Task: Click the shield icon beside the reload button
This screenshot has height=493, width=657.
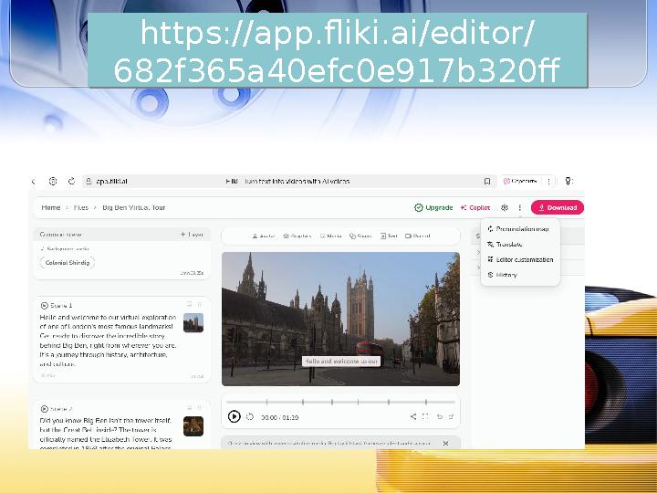Action: coord(53,181)
